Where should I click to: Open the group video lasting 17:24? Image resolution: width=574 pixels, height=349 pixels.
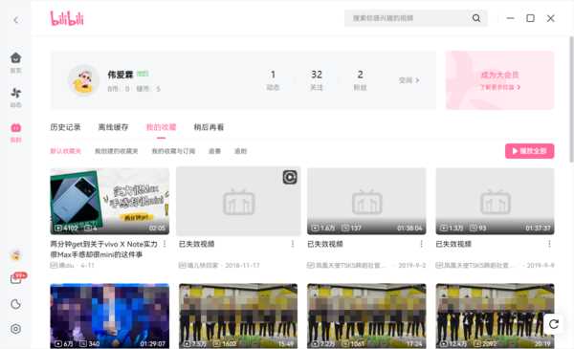(366, 316)
